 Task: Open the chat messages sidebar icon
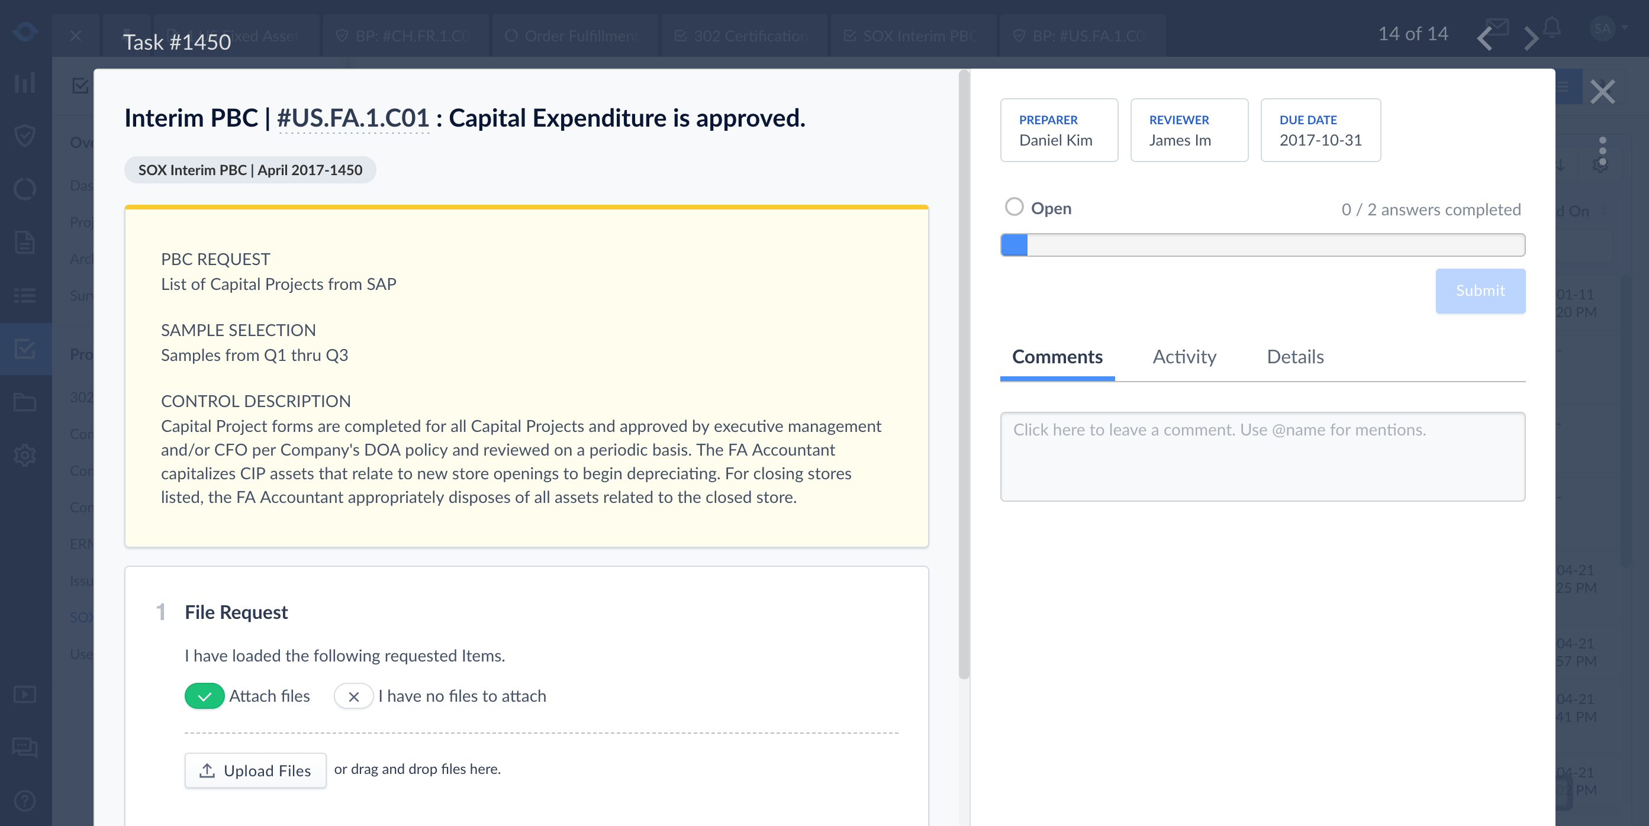[x=25, y=747]
